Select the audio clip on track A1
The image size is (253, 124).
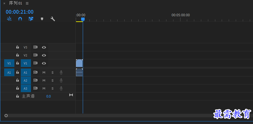coord(79,72)
